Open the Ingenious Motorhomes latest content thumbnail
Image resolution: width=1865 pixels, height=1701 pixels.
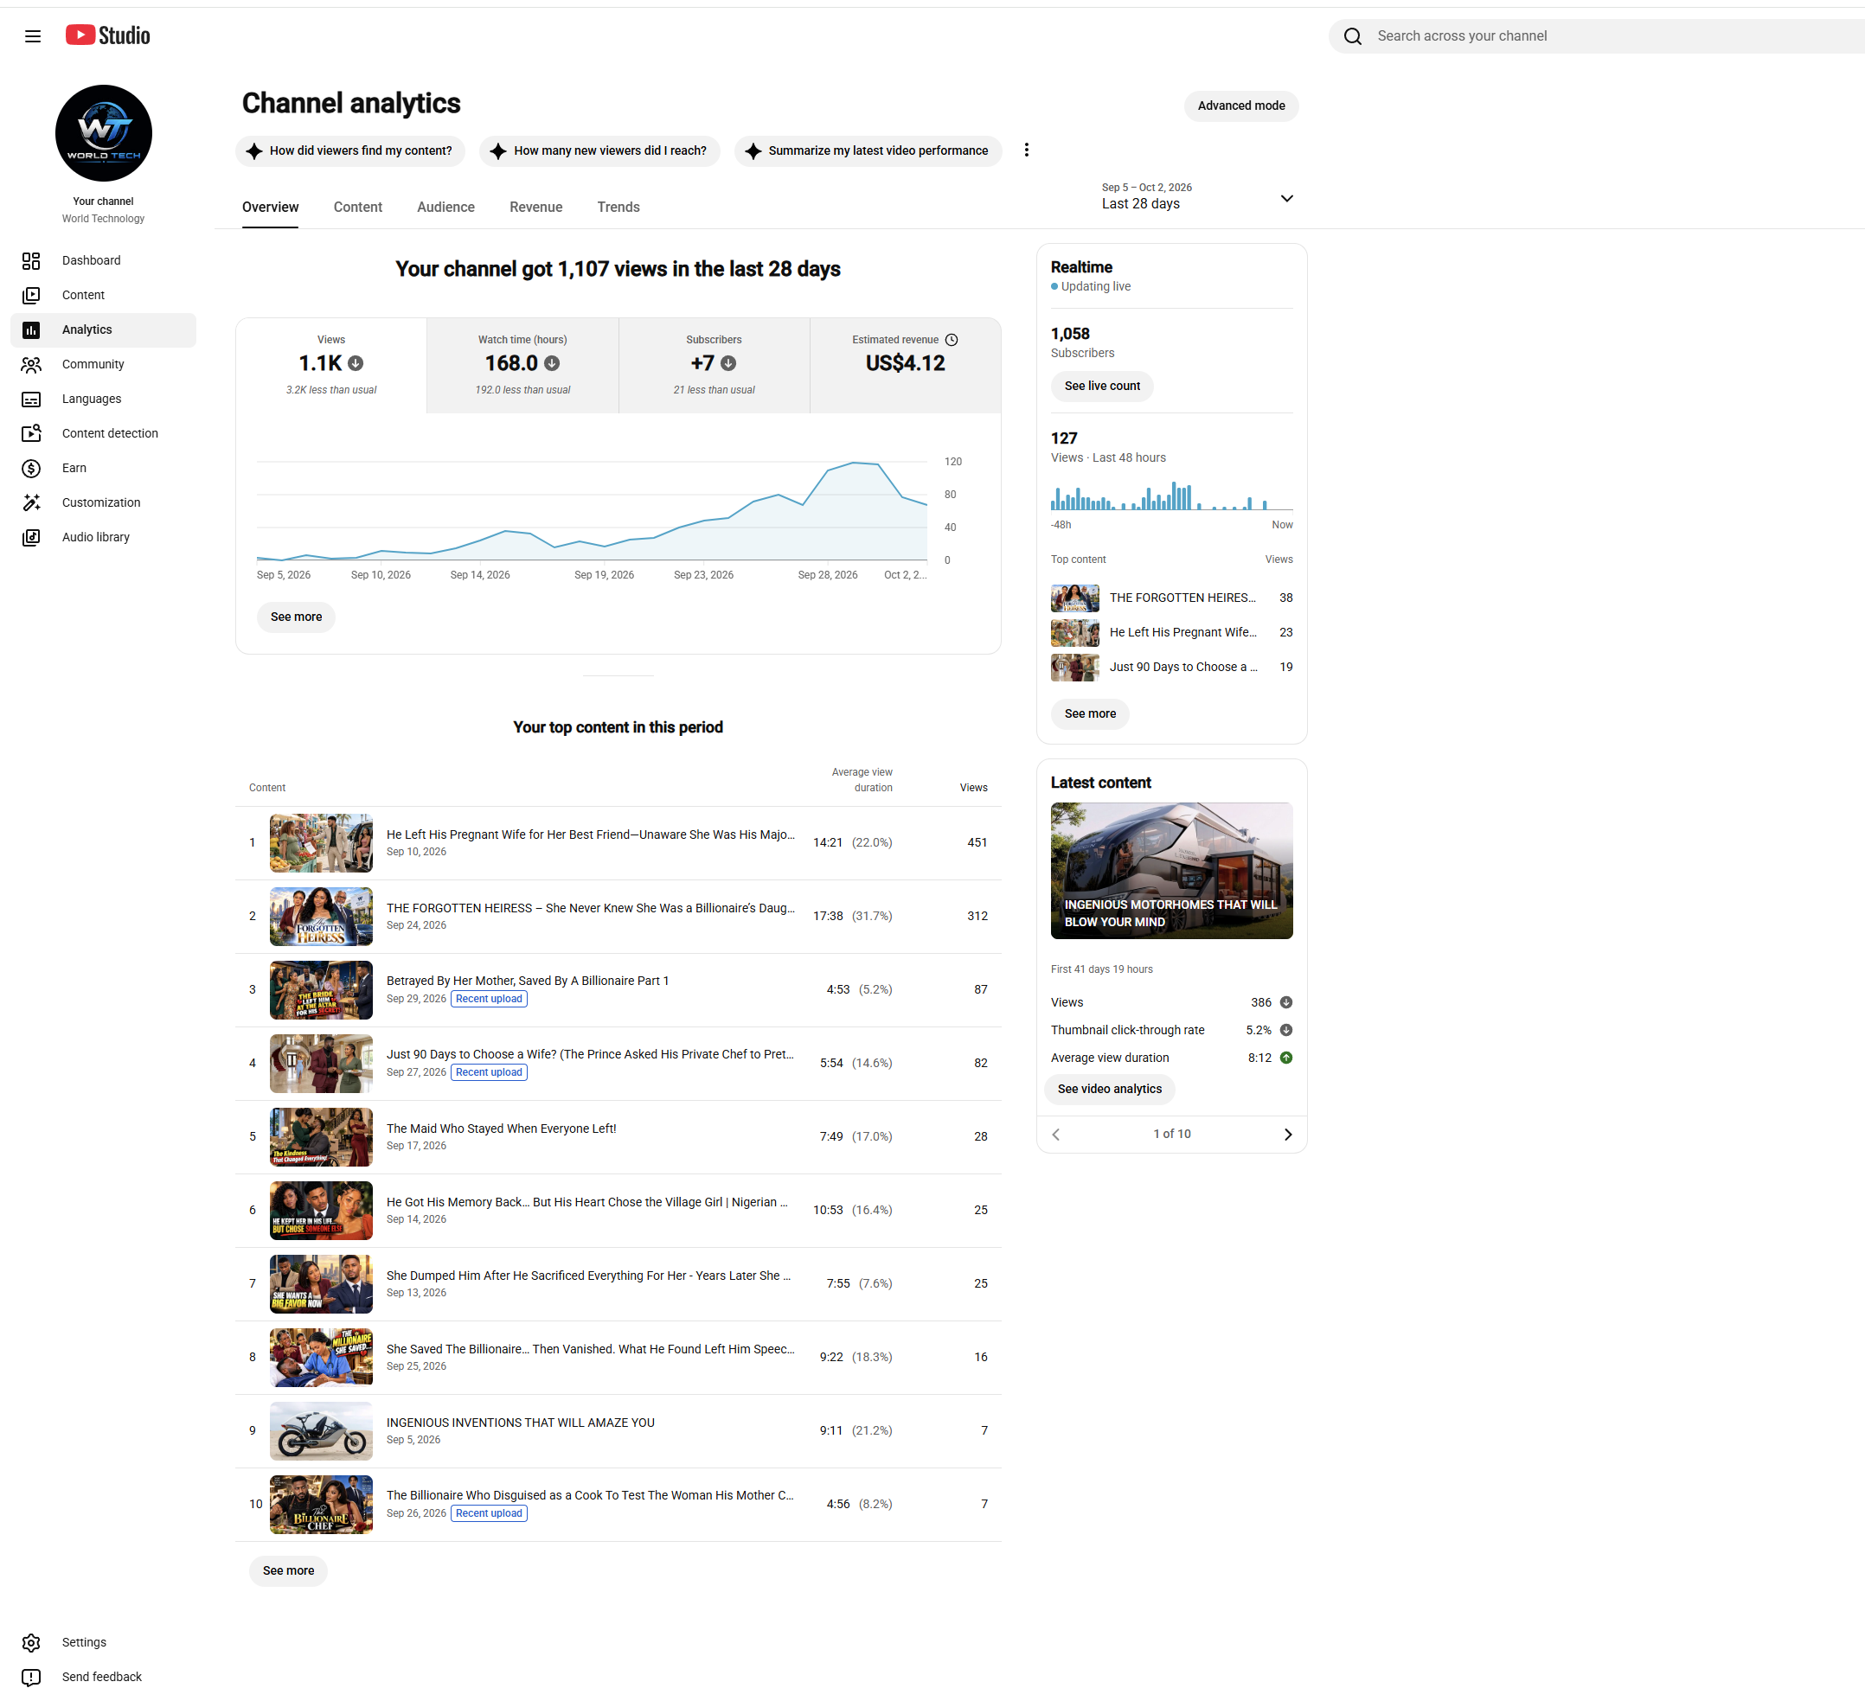1171,872
